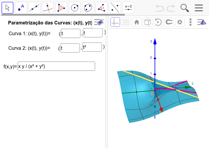
Task: Click the "f(x,y)=" label
Action: point(10,66)
